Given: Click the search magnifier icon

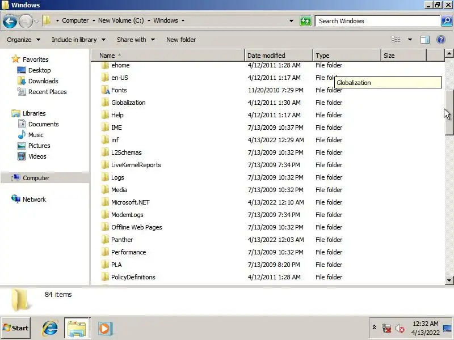Looking at the screenshot, I should pyautogui.click(x=447, y=21).
